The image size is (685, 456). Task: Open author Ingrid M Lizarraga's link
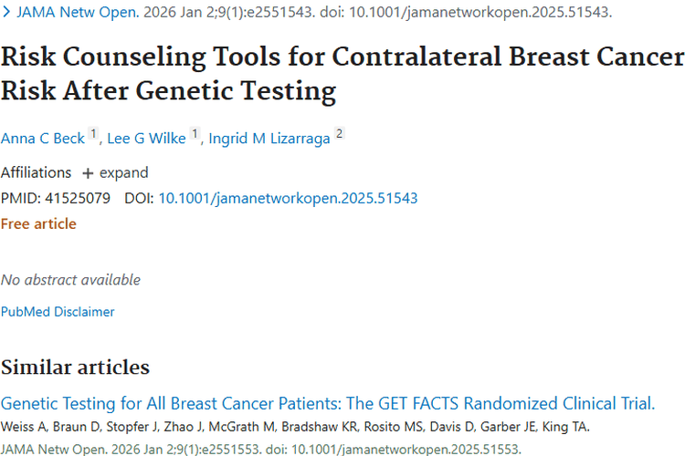(269, 139)
